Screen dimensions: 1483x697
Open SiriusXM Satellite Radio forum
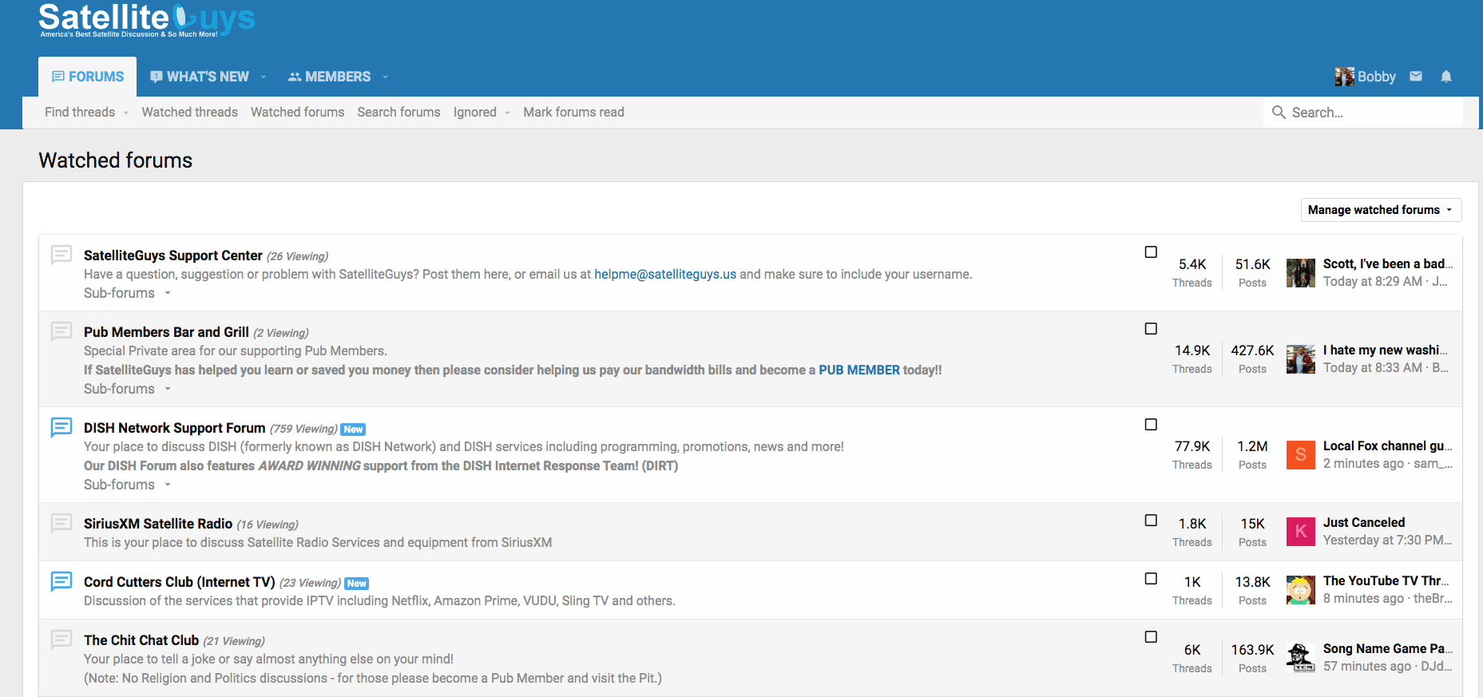coord(158,524)
